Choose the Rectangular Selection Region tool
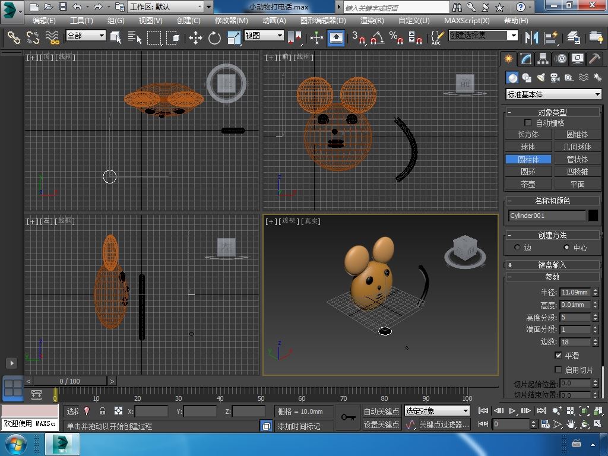The height and width of the screenshot is (456, 608). (x=154, y=37)
